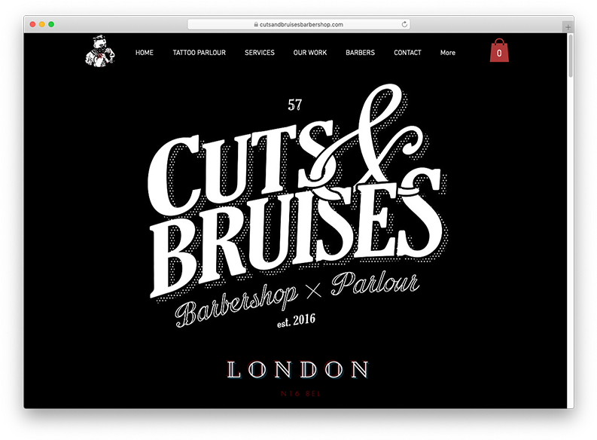Viewport: 597px width, 440px height.
Task: Click the Cuts & Bruises hero logo image
Action: (297, 206)
